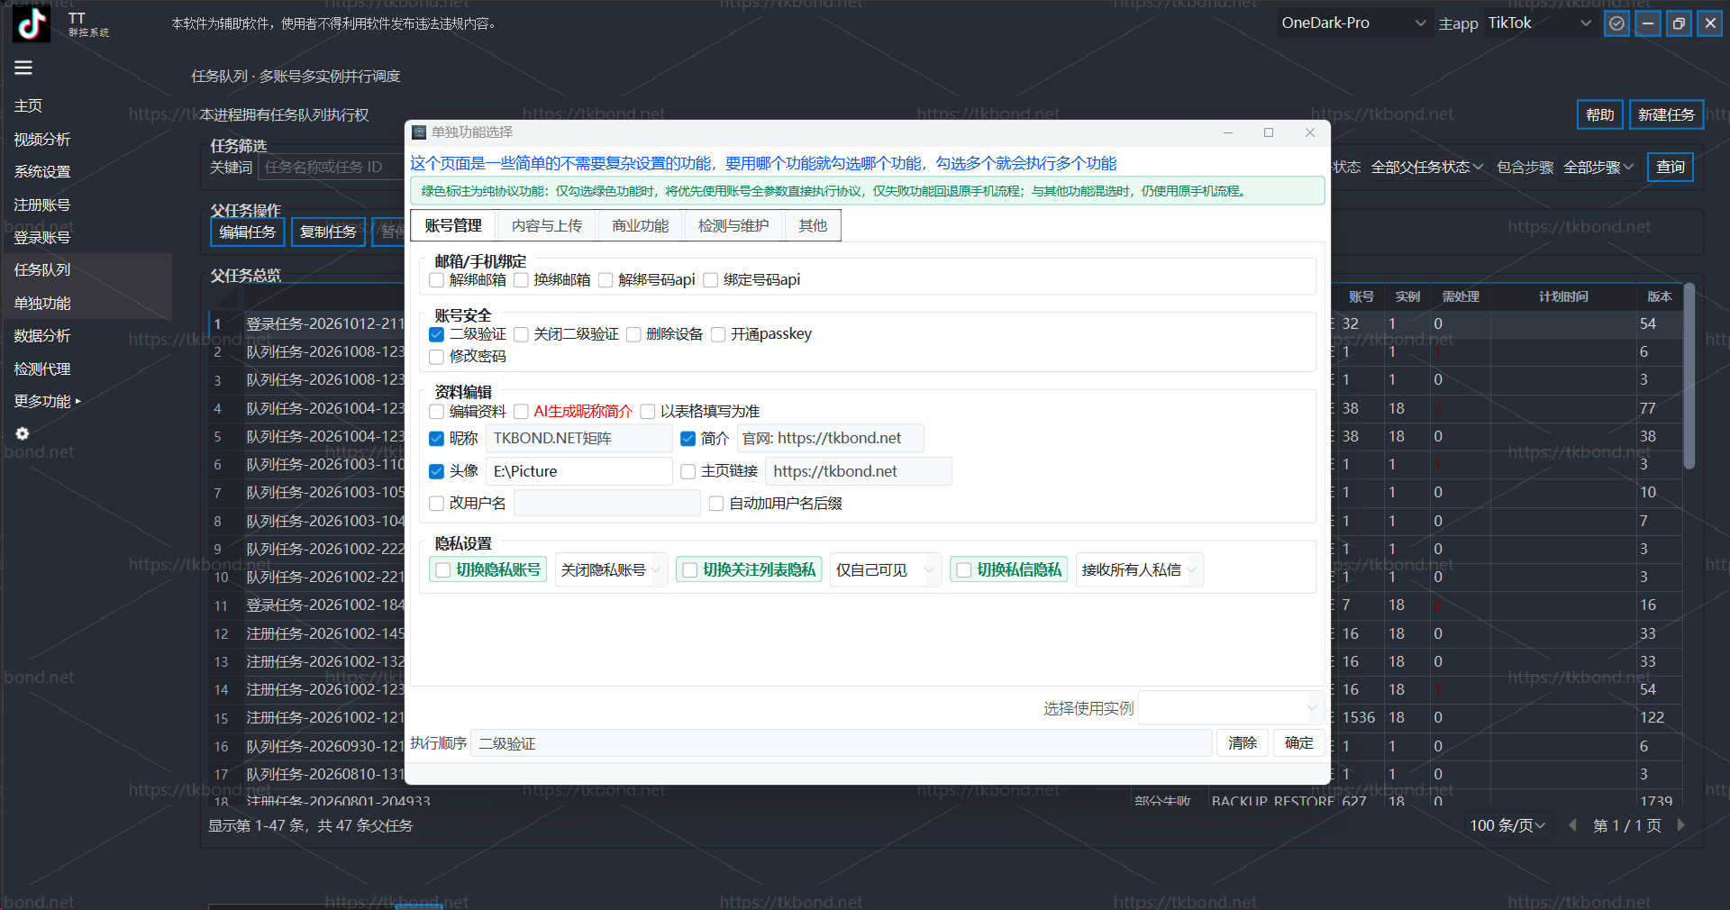Go to previous page arrow
This screenshot has height=910, width=1730.
coord(1572,825)
